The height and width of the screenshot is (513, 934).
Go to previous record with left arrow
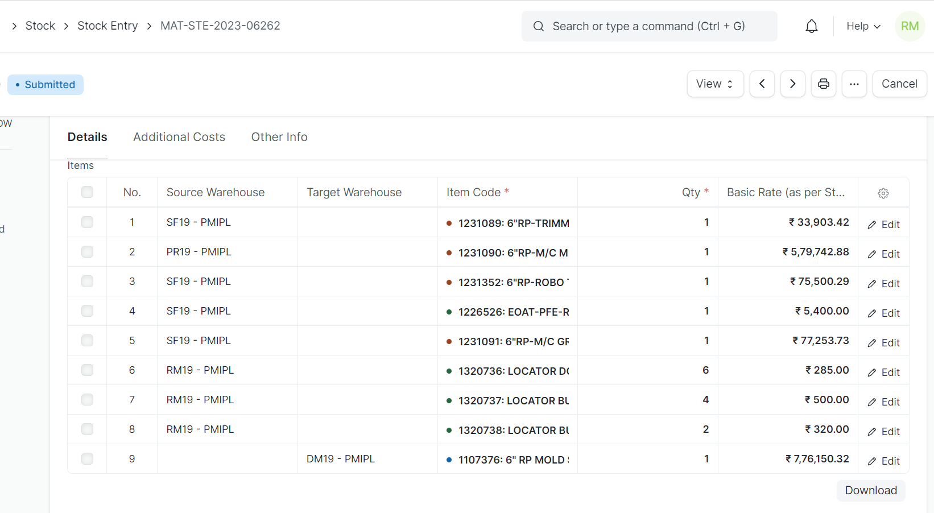point(762,84)
